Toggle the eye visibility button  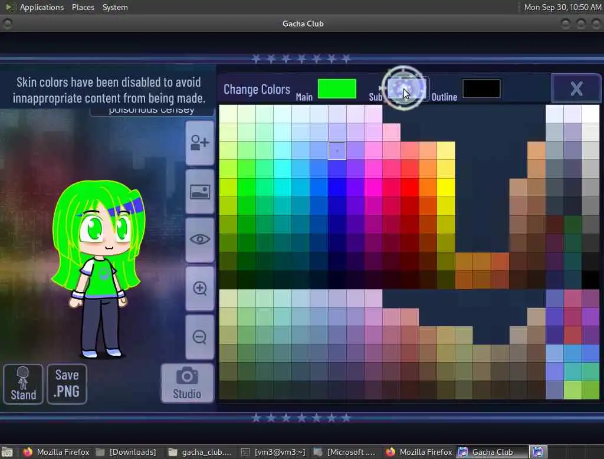point(199,240)
